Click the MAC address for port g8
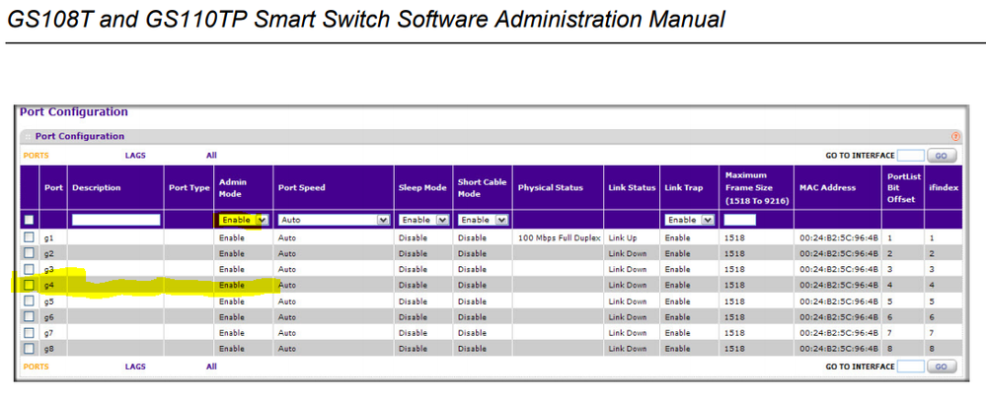The height and width of the screenshot is (400, 986). click(x=839, y=349)
